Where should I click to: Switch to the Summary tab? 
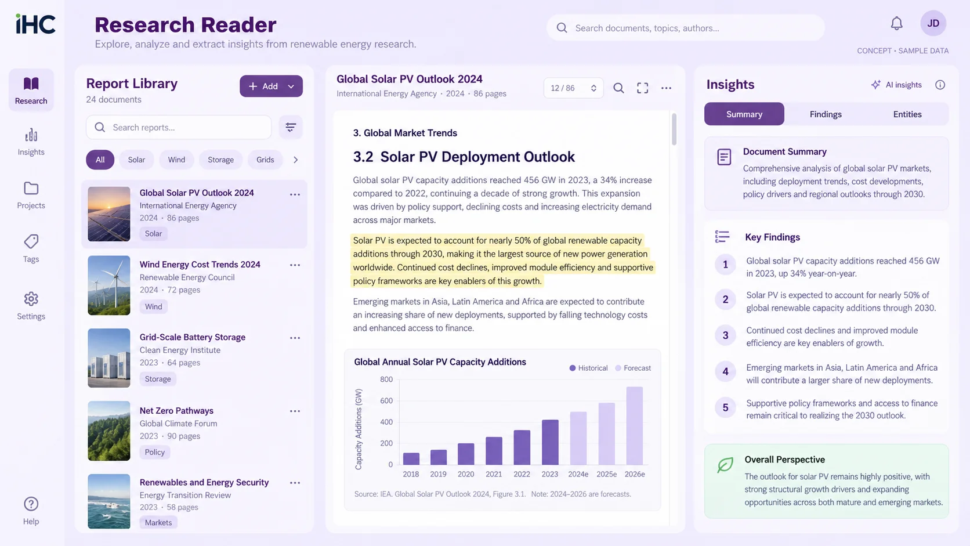pos(744,114)
